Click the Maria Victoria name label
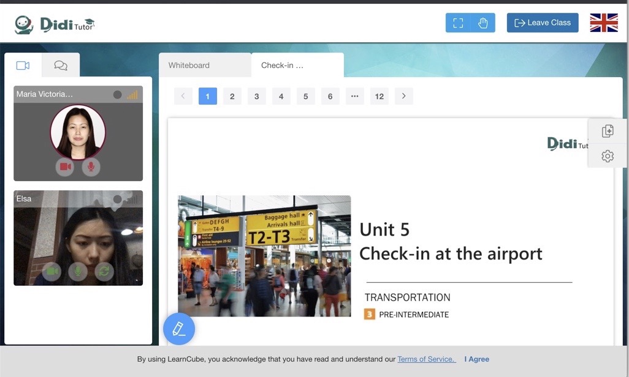This screenshot has width=629, height=377. (45, 94)
